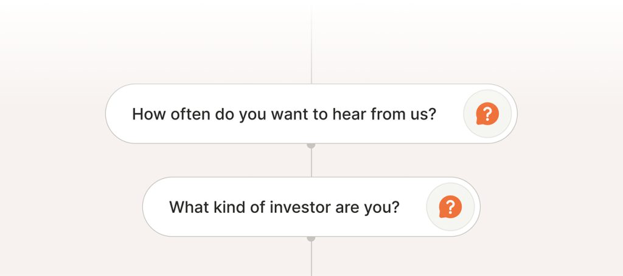Click the orange question icon on the frequency node
The height and width of the screenshot is (276, 623).
(x=487, y=113)
